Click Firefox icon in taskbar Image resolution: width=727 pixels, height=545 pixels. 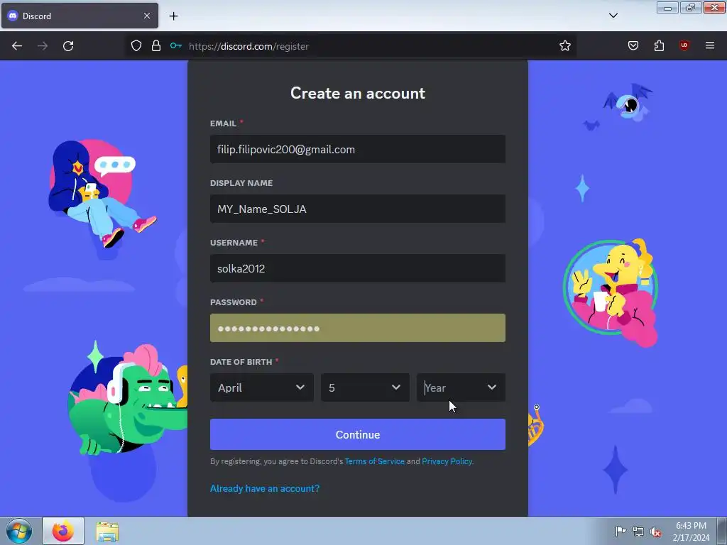pyautogui.click(x=63, y=531)
